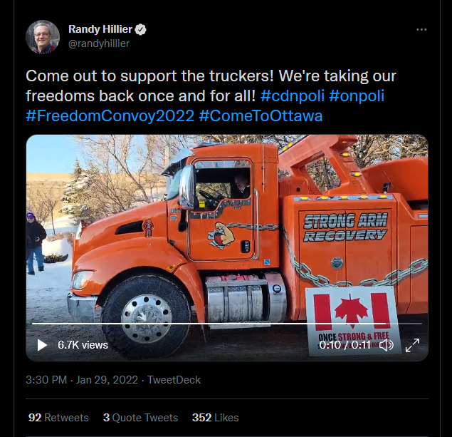Click the verified badge beside Randy Hillier
Image resolution: width=452 pixels, height=437 pixels.
pyautogui.click(x=141, y=29)
